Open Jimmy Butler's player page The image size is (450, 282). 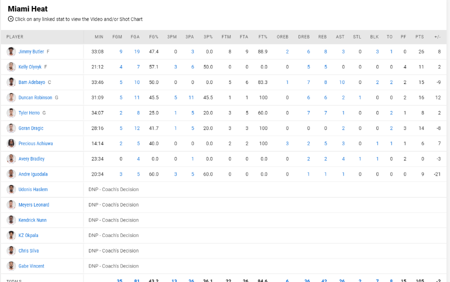coord(31,51)
